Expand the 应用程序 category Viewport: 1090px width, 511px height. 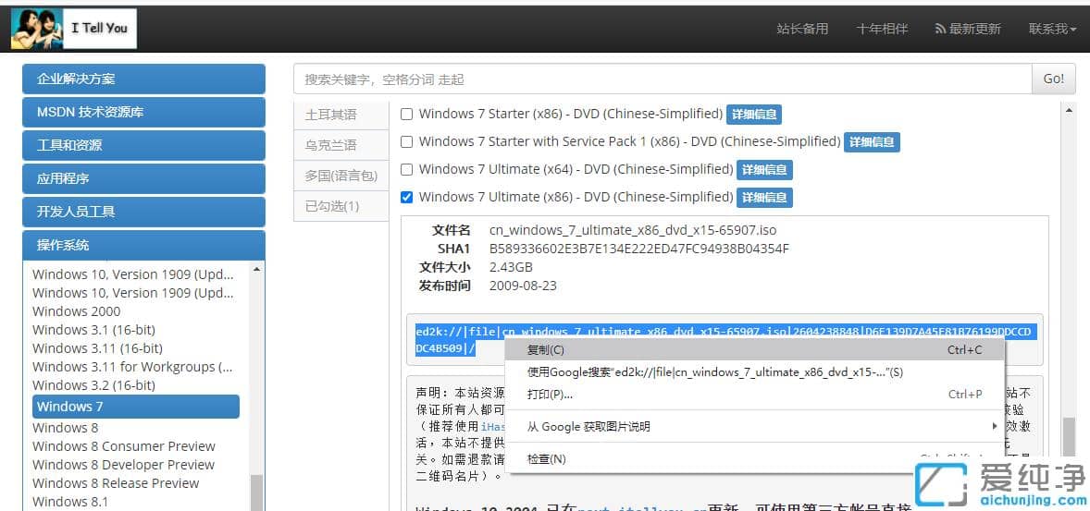click(144, 179)
